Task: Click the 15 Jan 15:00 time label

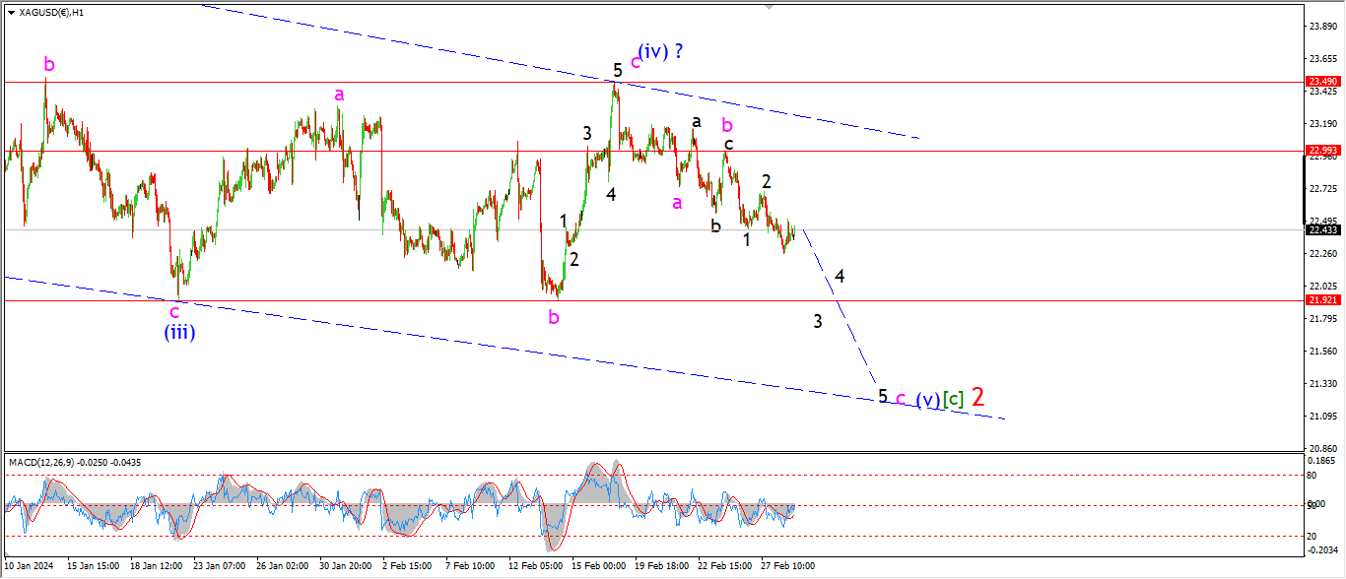Action: 93,566
